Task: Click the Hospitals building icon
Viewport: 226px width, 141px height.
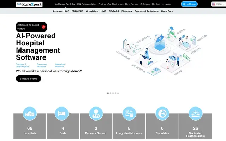Action: (30, 114)
